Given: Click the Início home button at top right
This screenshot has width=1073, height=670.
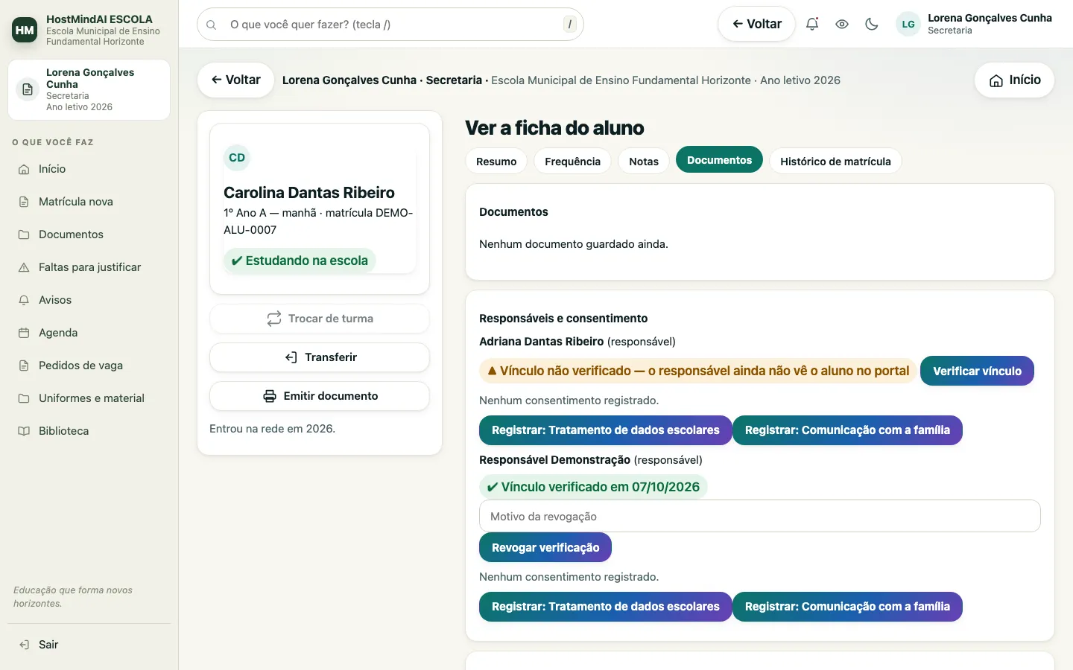Looking at the screenshot, I should tap(1014, 80).
